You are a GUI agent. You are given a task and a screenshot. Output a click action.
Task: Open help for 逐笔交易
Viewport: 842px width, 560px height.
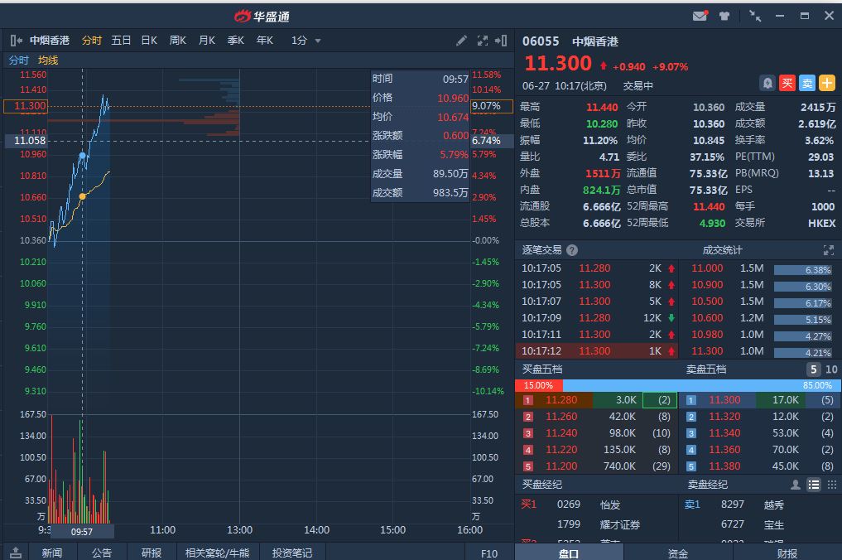pos(572,250)
